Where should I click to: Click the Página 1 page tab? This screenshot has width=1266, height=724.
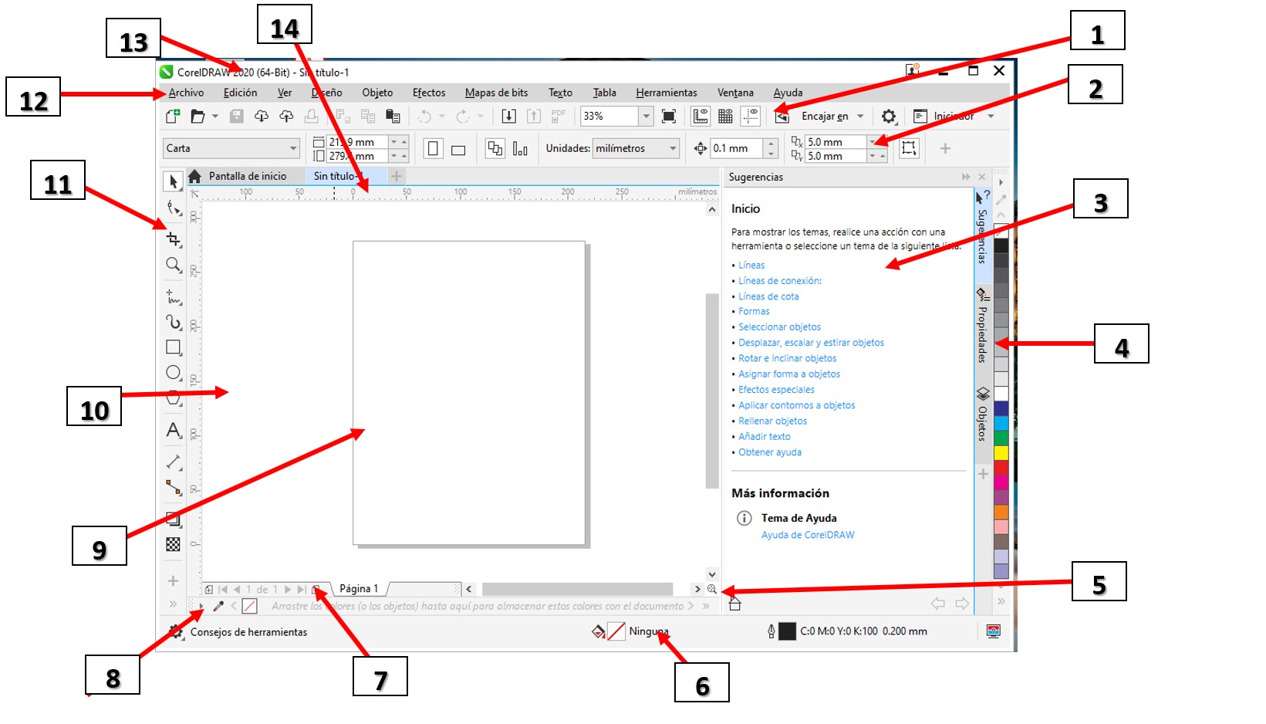359,589
